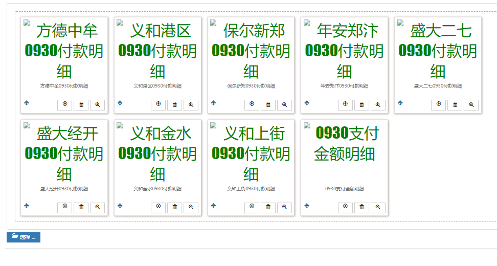Click move handle on 义和金水 card
Screen dimensions: 497x266
(120, 206)
